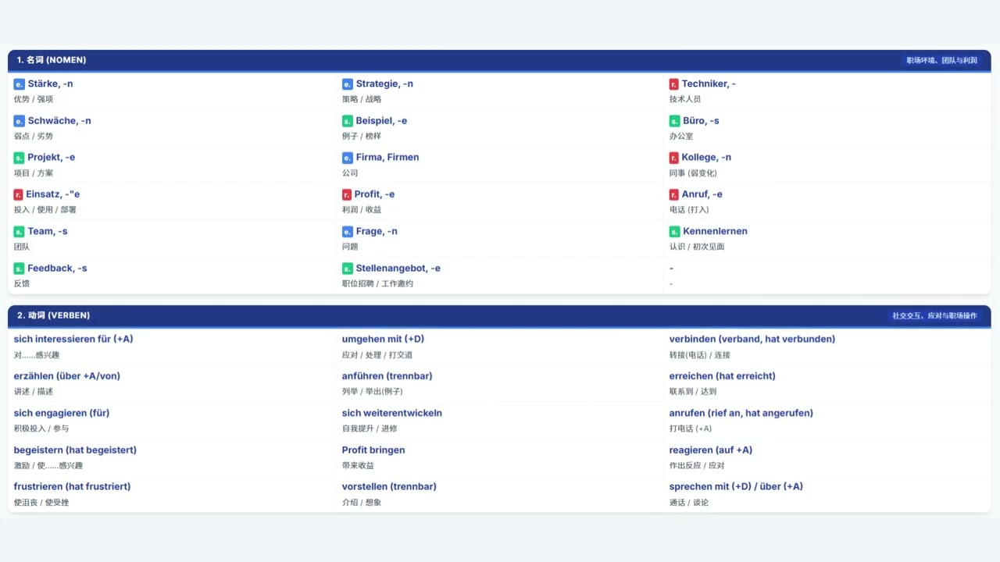The image size is (1000, 562).
Task: Click the green gender badge beside Team
Action: 20,232
